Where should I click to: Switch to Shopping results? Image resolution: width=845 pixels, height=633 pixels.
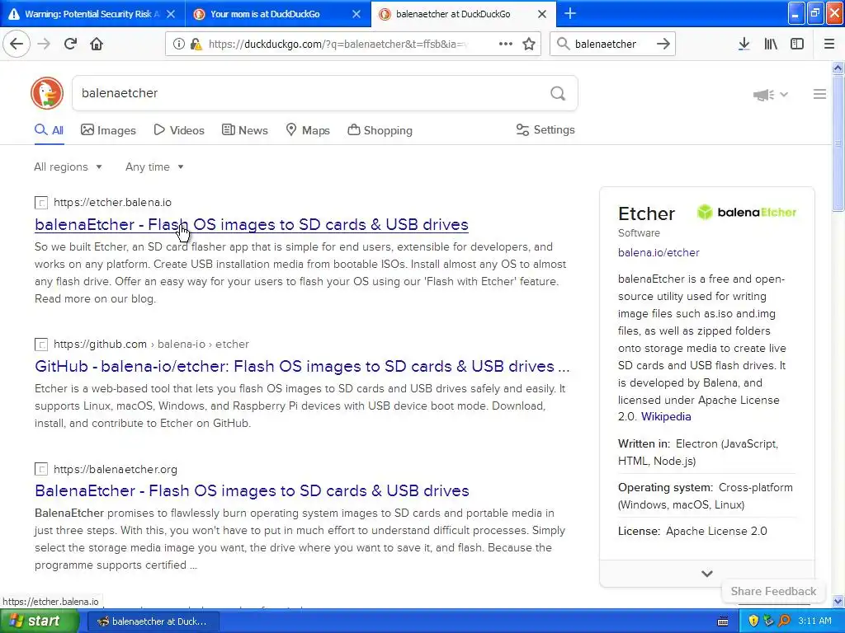coord(380,130)
